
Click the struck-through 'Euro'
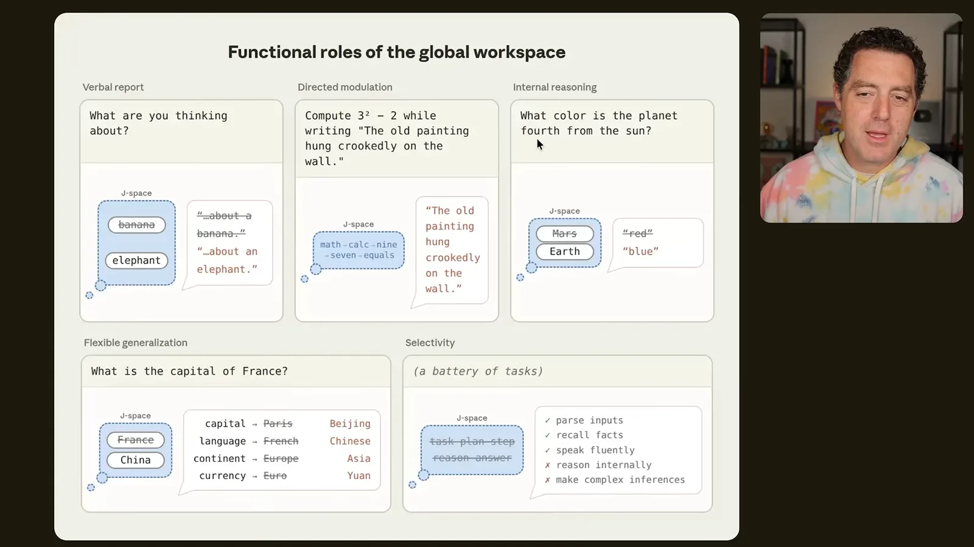275,476
